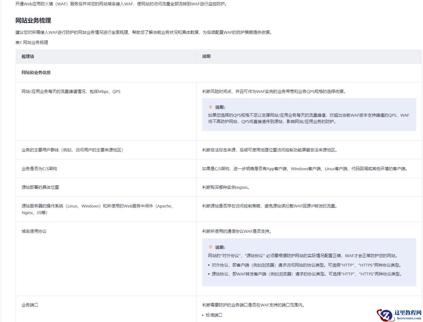The height and width of the screenshot is (322, 423).
Task: Click the note text starting 如果您选择的QPS规格
Action: (x=308, y=118)
